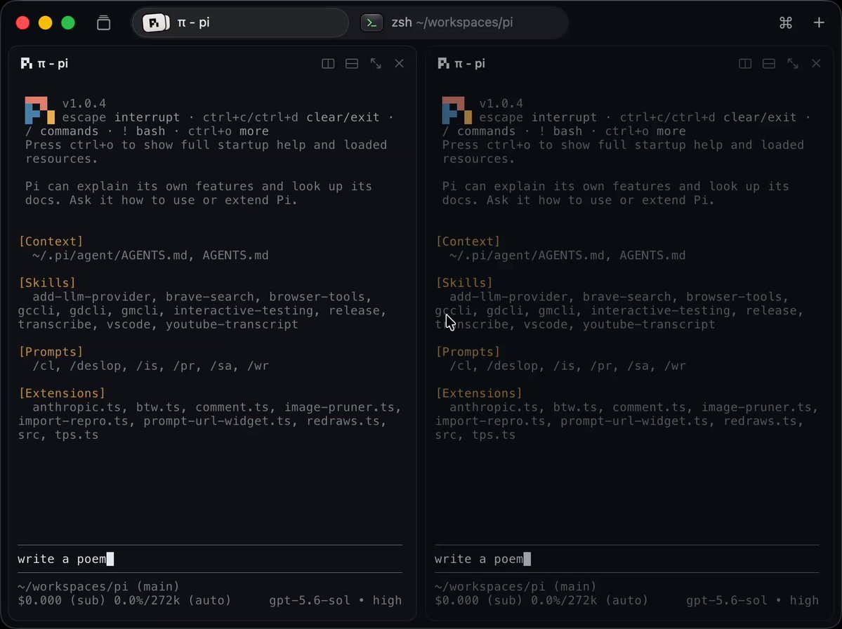Viewport: 842px width, 629px height.
Task: Open the command palette icon
Action: [786, 22]
